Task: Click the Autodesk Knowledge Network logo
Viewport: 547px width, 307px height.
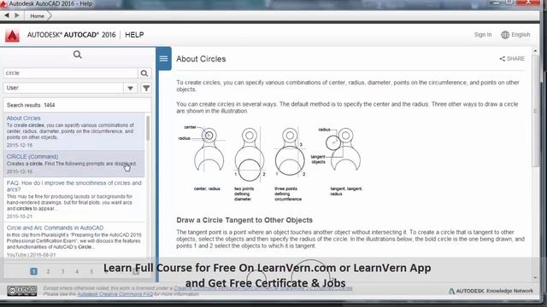Action: click(x=491, y=291)
